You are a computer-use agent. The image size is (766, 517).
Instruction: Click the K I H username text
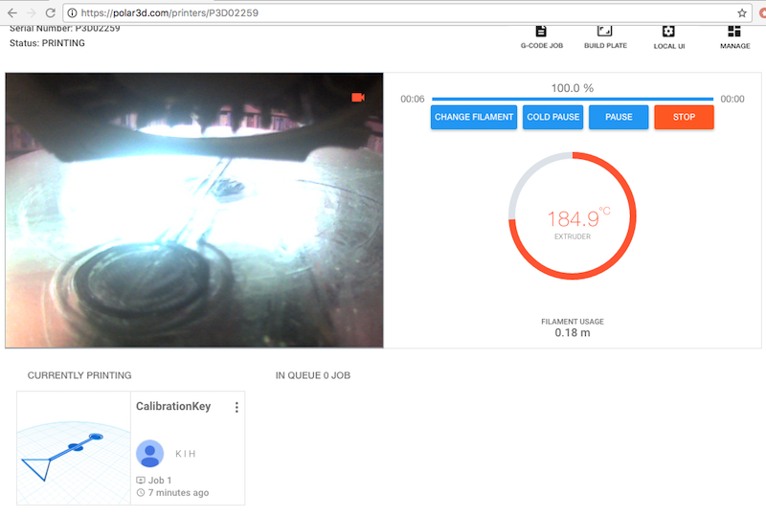[x=185, y=454]
